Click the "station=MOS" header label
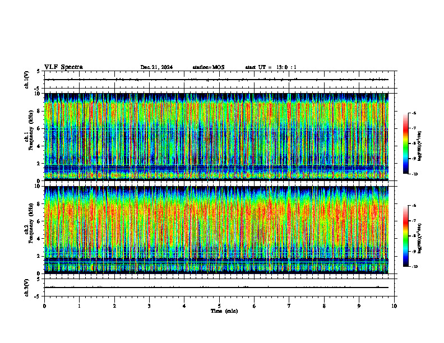 [x=209, y=67]
